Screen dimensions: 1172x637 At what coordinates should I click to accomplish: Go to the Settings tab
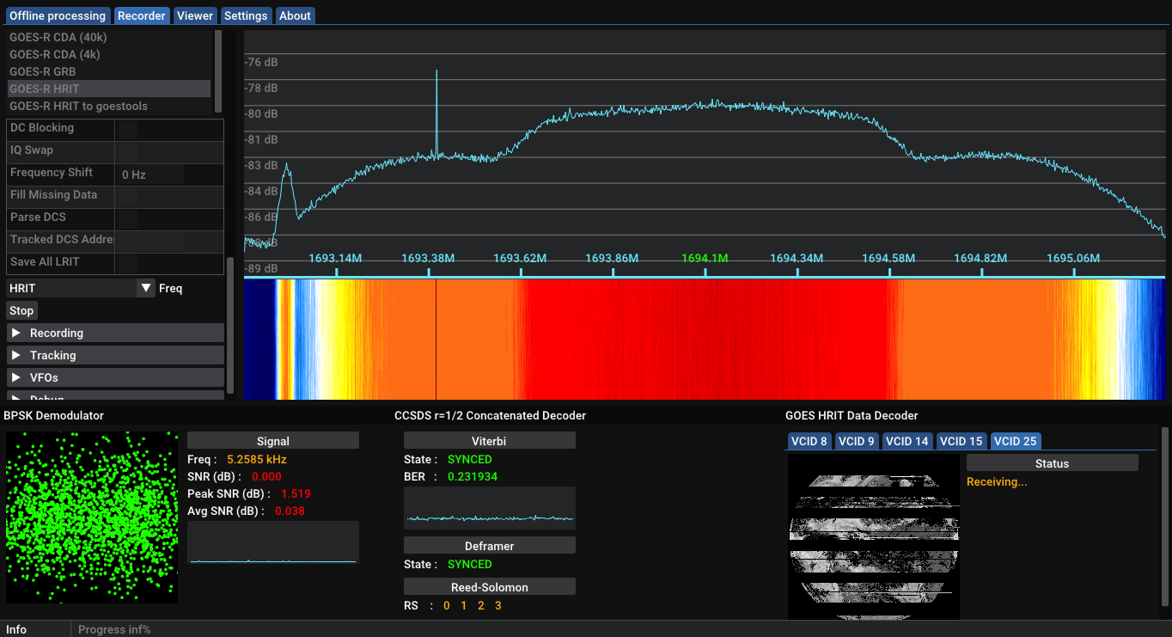246,15
